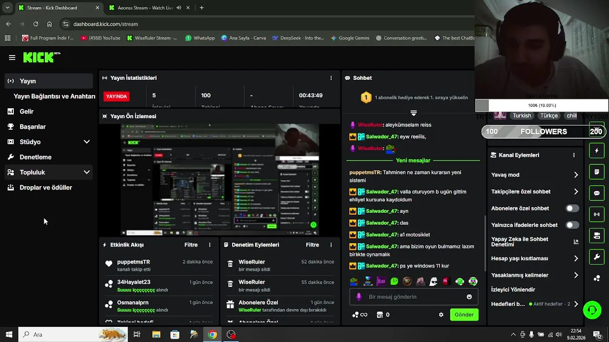Click the chat bubble icon in right sidebar
This screenshot has height=342, width=609.
597,193
